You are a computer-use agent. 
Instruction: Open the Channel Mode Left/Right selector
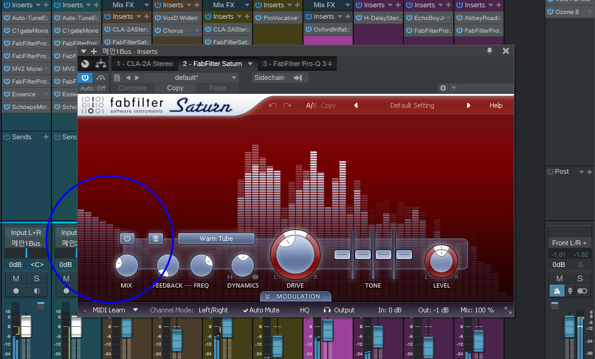[x=213, y=310]
